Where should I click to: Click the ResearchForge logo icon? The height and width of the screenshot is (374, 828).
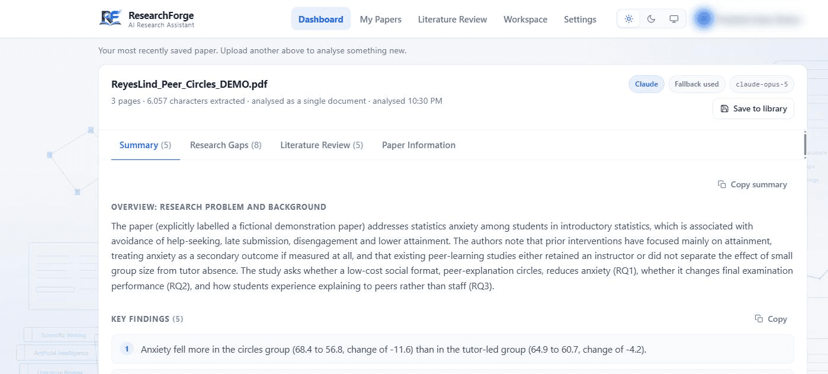(x=111, y=18)
